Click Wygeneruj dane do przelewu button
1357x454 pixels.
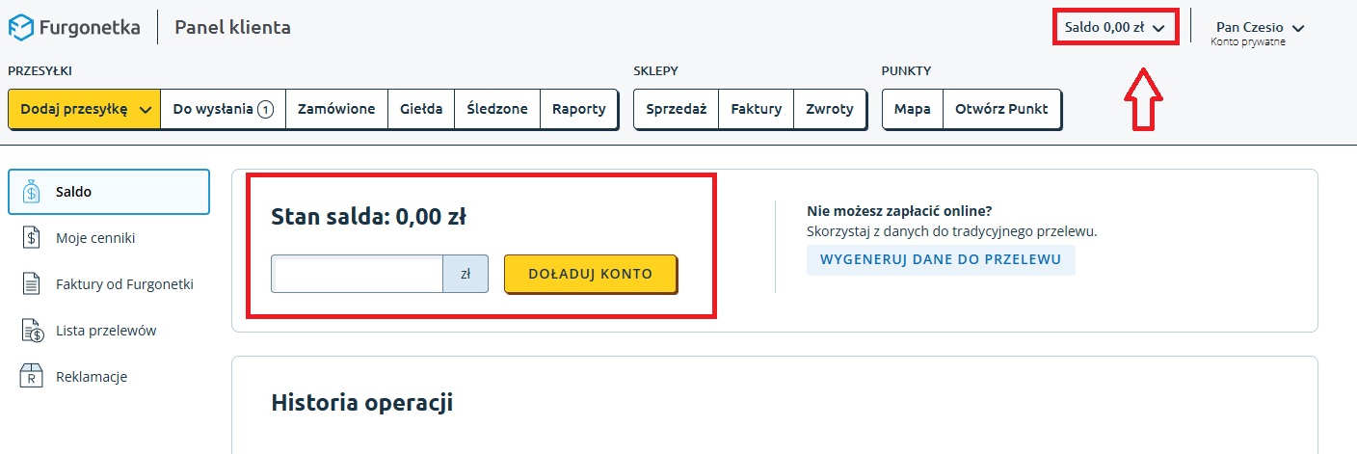tap(940, 259)
